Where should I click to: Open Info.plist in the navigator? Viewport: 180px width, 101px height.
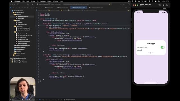18,51
